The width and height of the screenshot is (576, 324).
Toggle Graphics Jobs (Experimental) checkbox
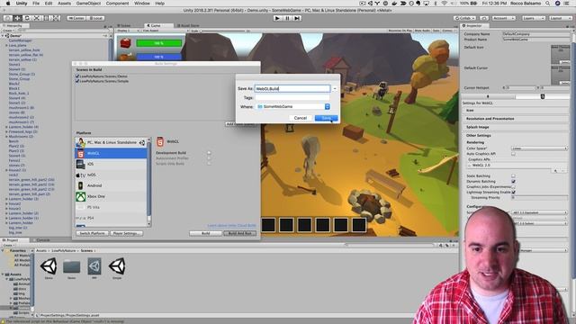(x=513, y=186)
